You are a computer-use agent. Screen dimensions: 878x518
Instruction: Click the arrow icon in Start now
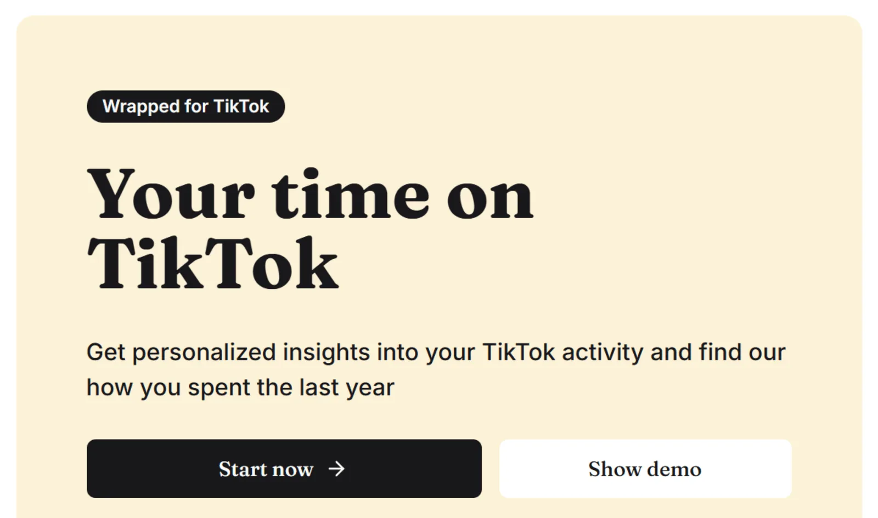coord(336,469)
